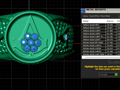Click the Use Object button

[x=114, y=62]
